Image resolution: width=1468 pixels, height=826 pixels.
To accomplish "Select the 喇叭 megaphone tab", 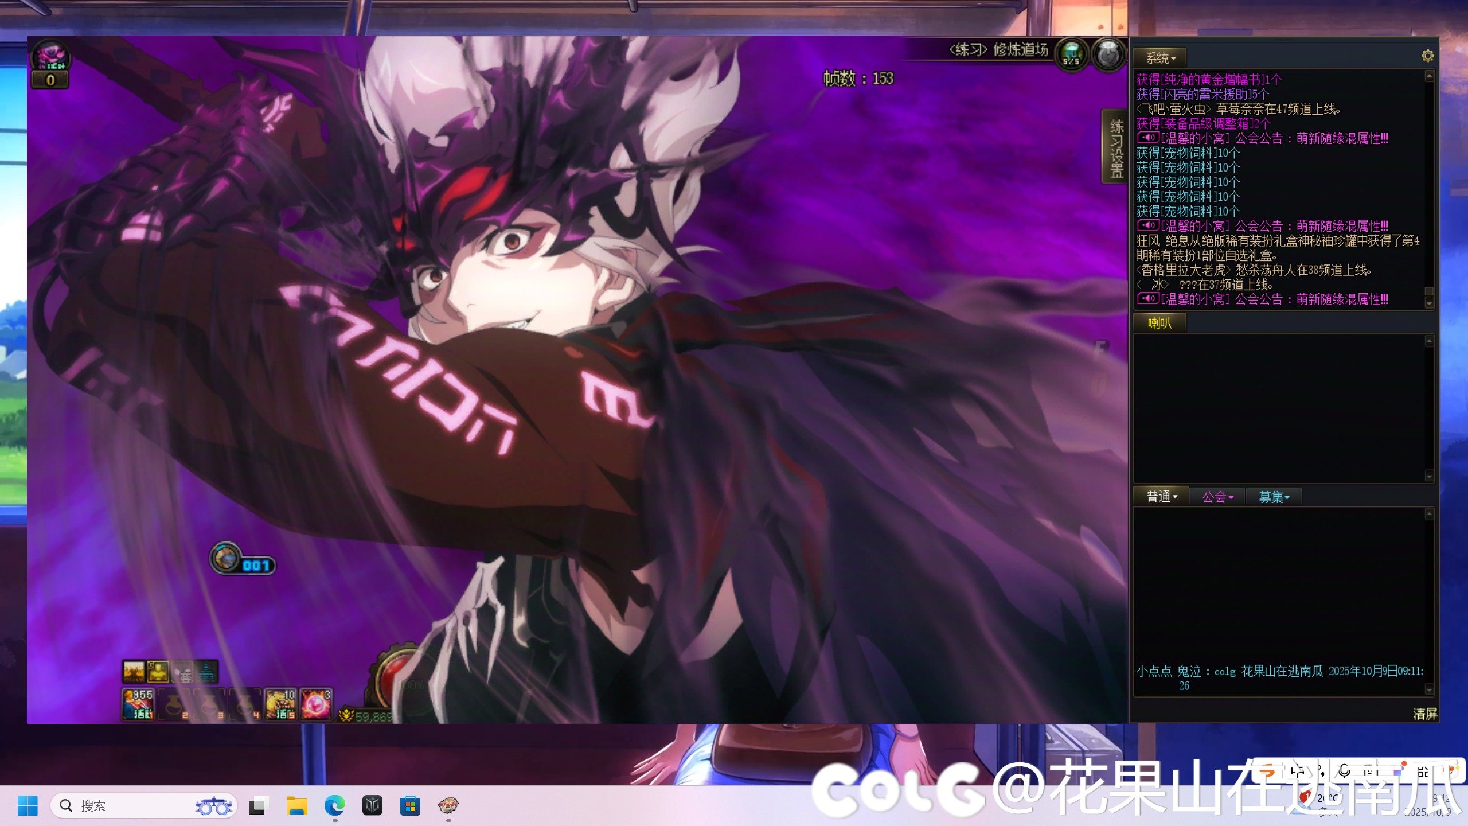I will (x=1159, y=323).
